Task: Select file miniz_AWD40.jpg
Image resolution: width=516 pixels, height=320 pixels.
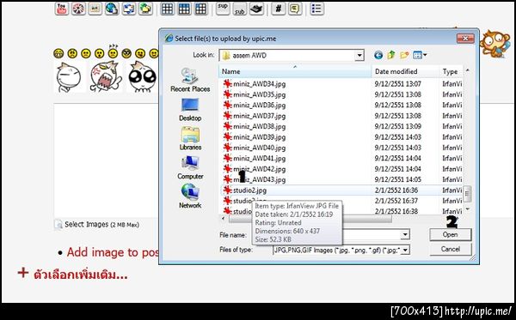Action: click(254, 148)
